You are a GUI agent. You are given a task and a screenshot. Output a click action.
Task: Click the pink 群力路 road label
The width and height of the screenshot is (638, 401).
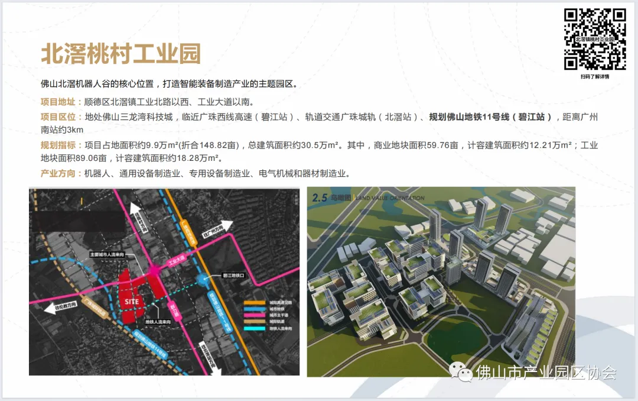174,311
